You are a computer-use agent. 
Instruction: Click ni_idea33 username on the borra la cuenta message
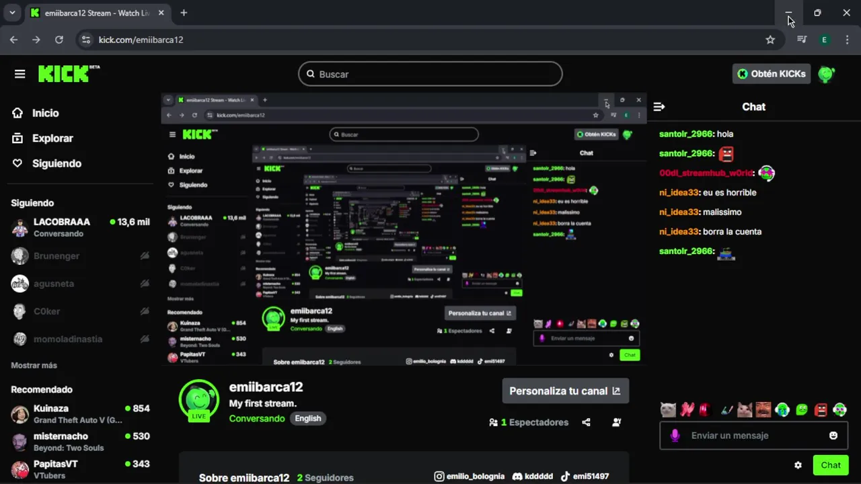(679, 231)
